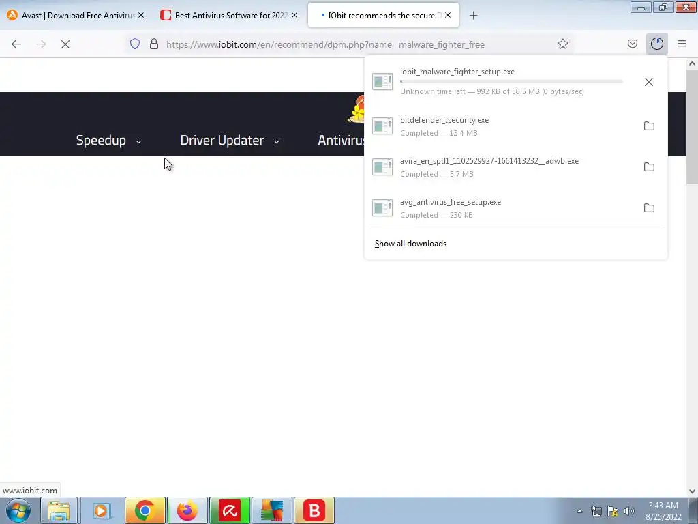698x524 pixels.
Task: Open the Firefox hamburger menu
Action: (x=682, y=44)
